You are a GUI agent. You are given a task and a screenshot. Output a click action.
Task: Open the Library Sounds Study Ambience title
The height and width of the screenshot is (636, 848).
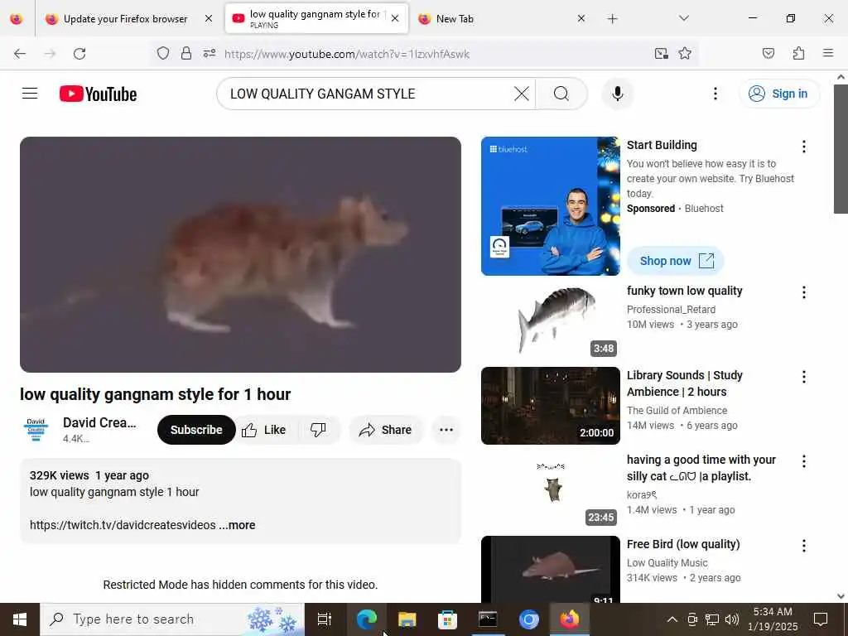coord(685,383)
